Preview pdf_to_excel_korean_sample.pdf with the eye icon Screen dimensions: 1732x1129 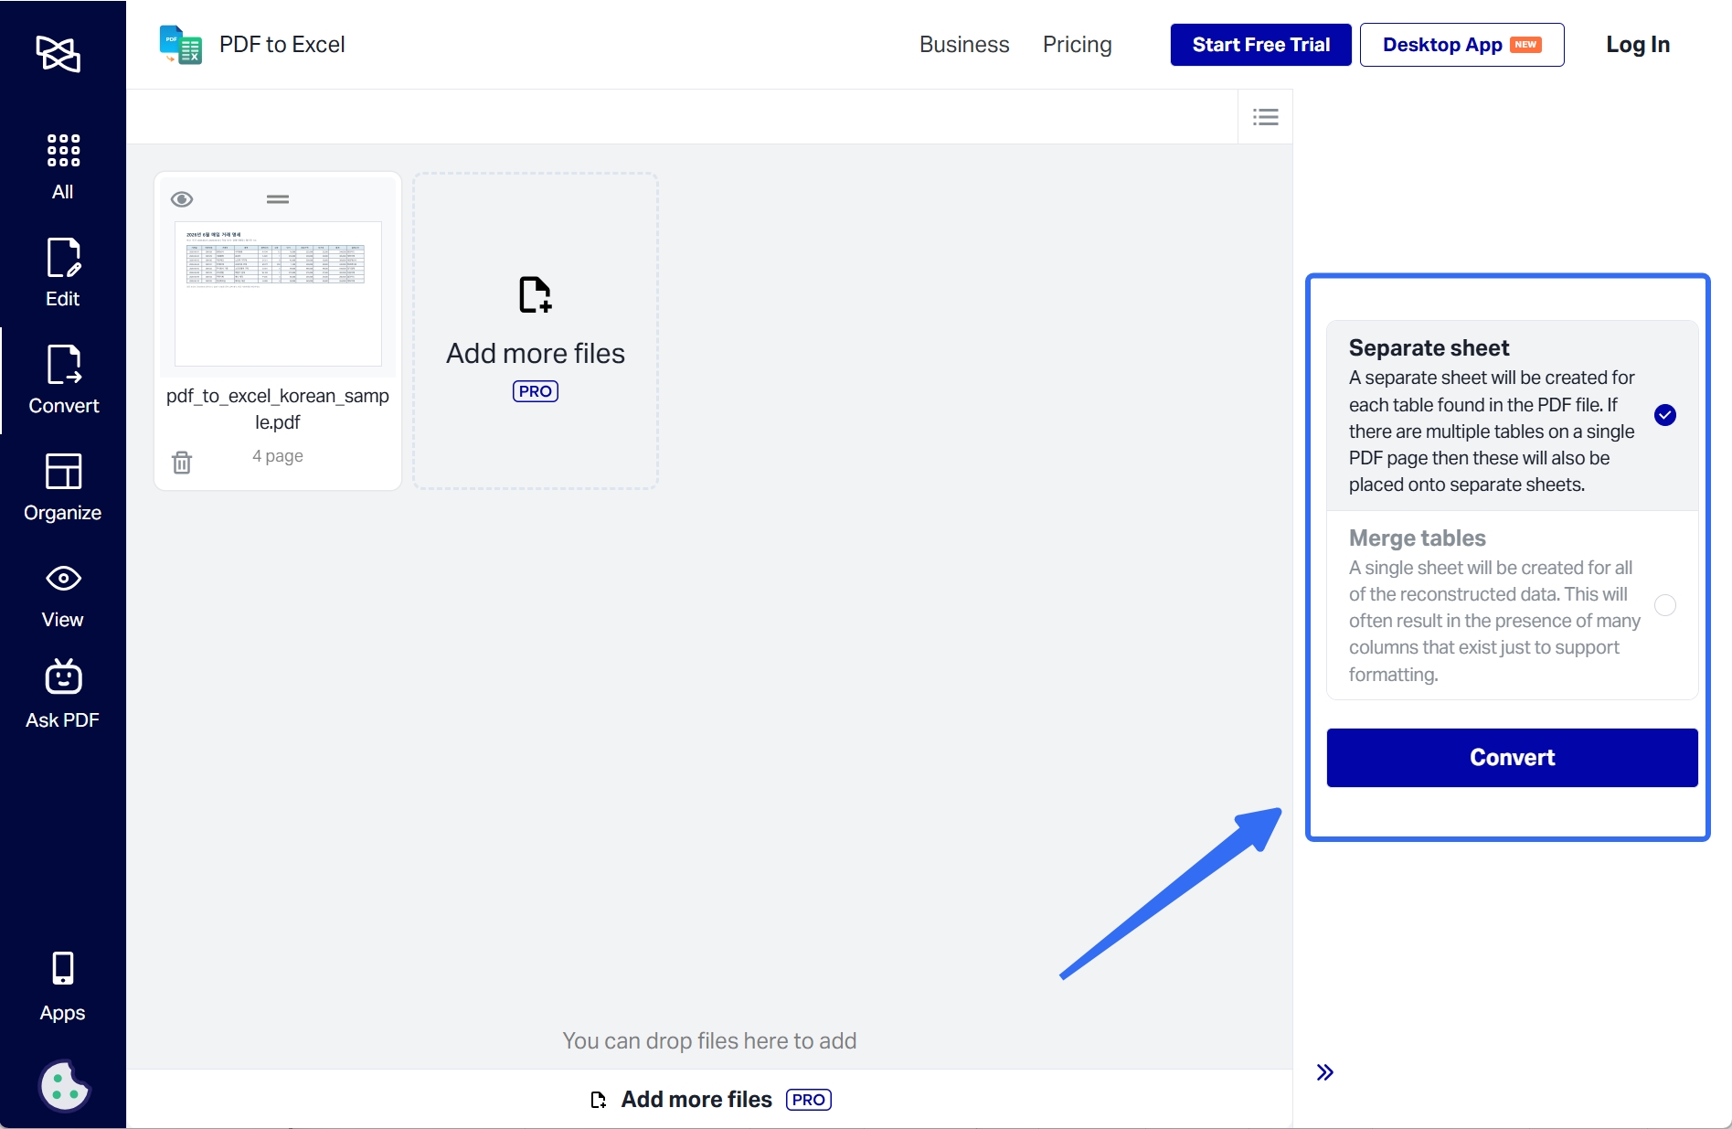182,199
